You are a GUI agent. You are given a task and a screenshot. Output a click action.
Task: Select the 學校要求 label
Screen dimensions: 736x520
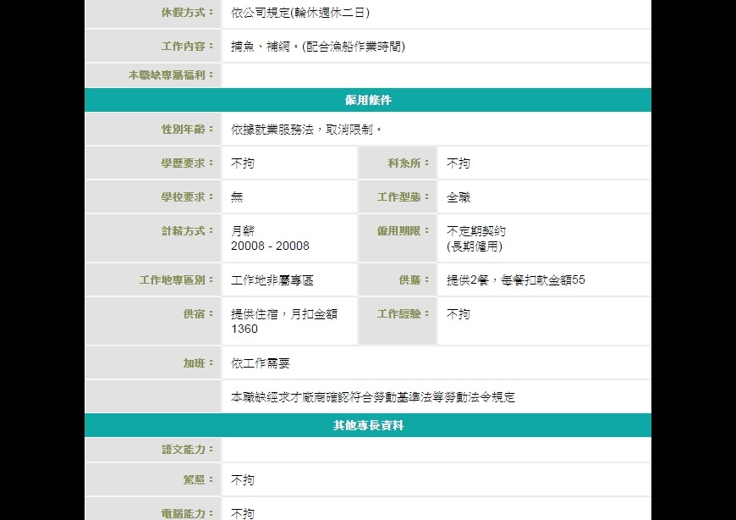[188, 197]
